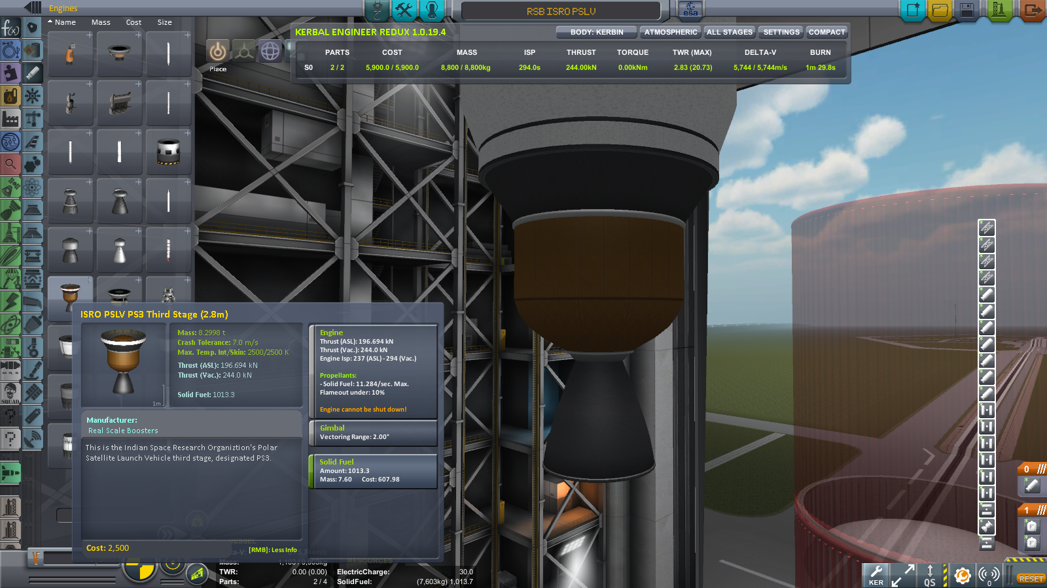This screenshot has height=588, width=1047.
Task: Click the orange gear toolbar icon
Action: coord(962,576)
